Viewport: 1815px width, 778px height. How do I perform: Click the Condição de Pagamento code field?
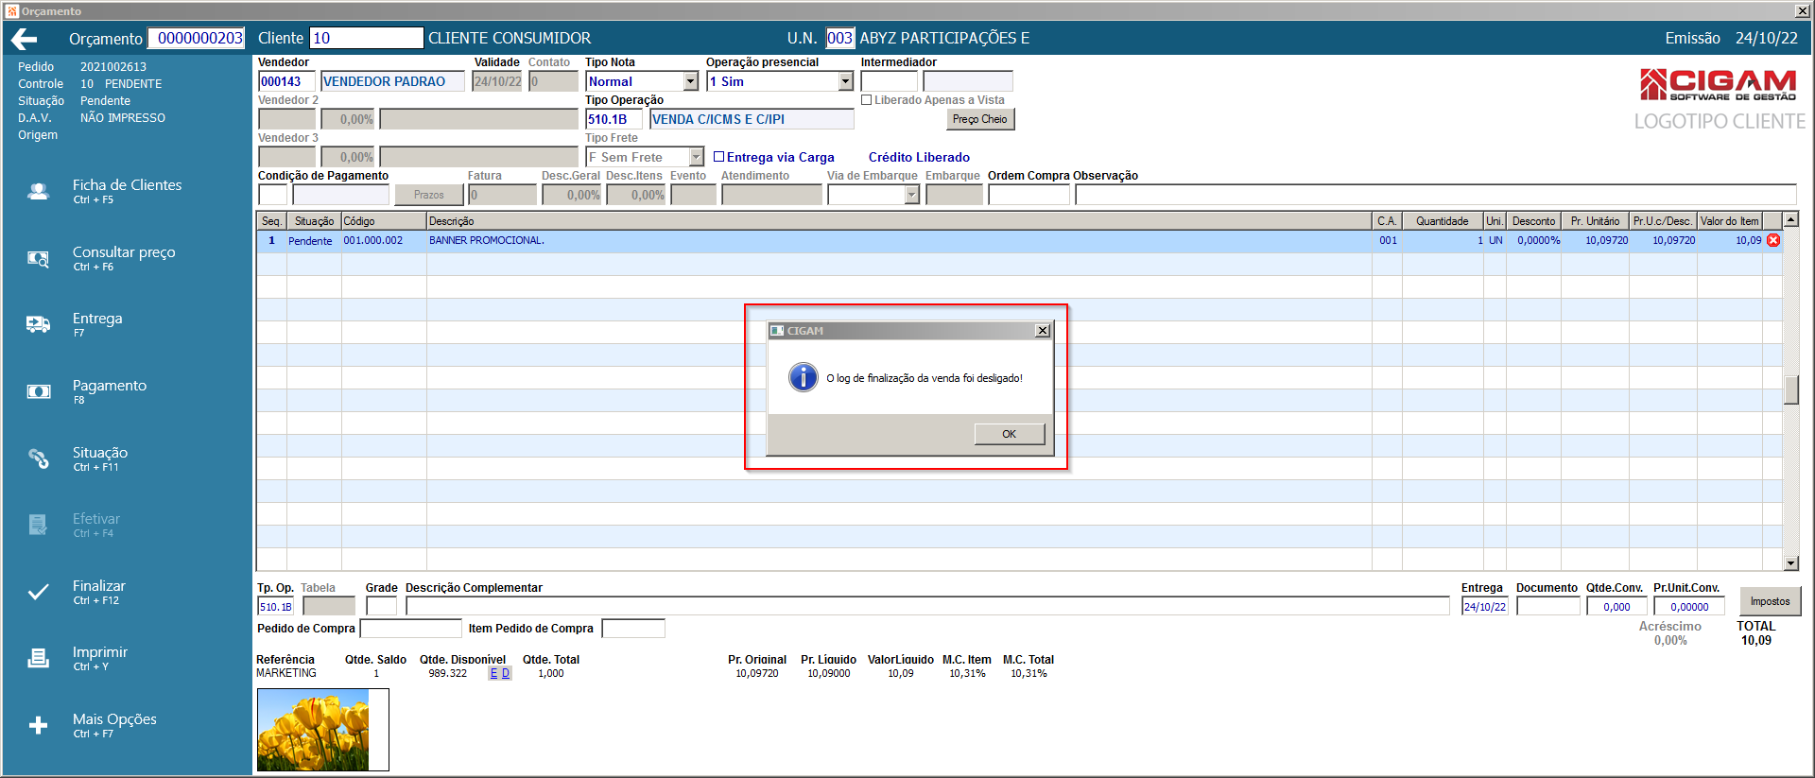point(272,195)
